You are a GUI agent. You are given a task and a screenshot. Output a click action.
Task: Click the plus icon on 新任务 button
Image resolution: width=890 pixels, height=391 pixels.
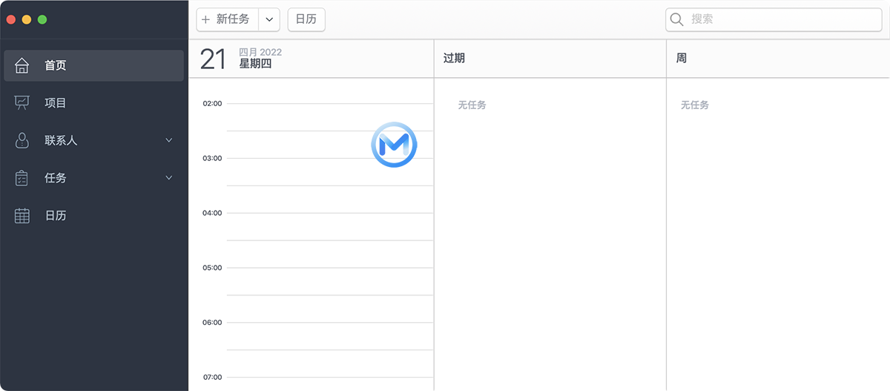205,19
